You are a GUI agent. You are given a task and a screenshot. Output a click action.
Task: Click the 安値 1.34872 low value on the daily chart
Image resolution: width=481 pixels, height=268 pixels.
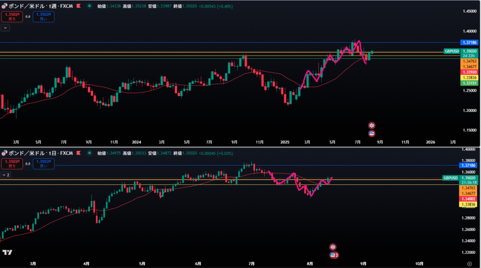(x=160, y=153)
